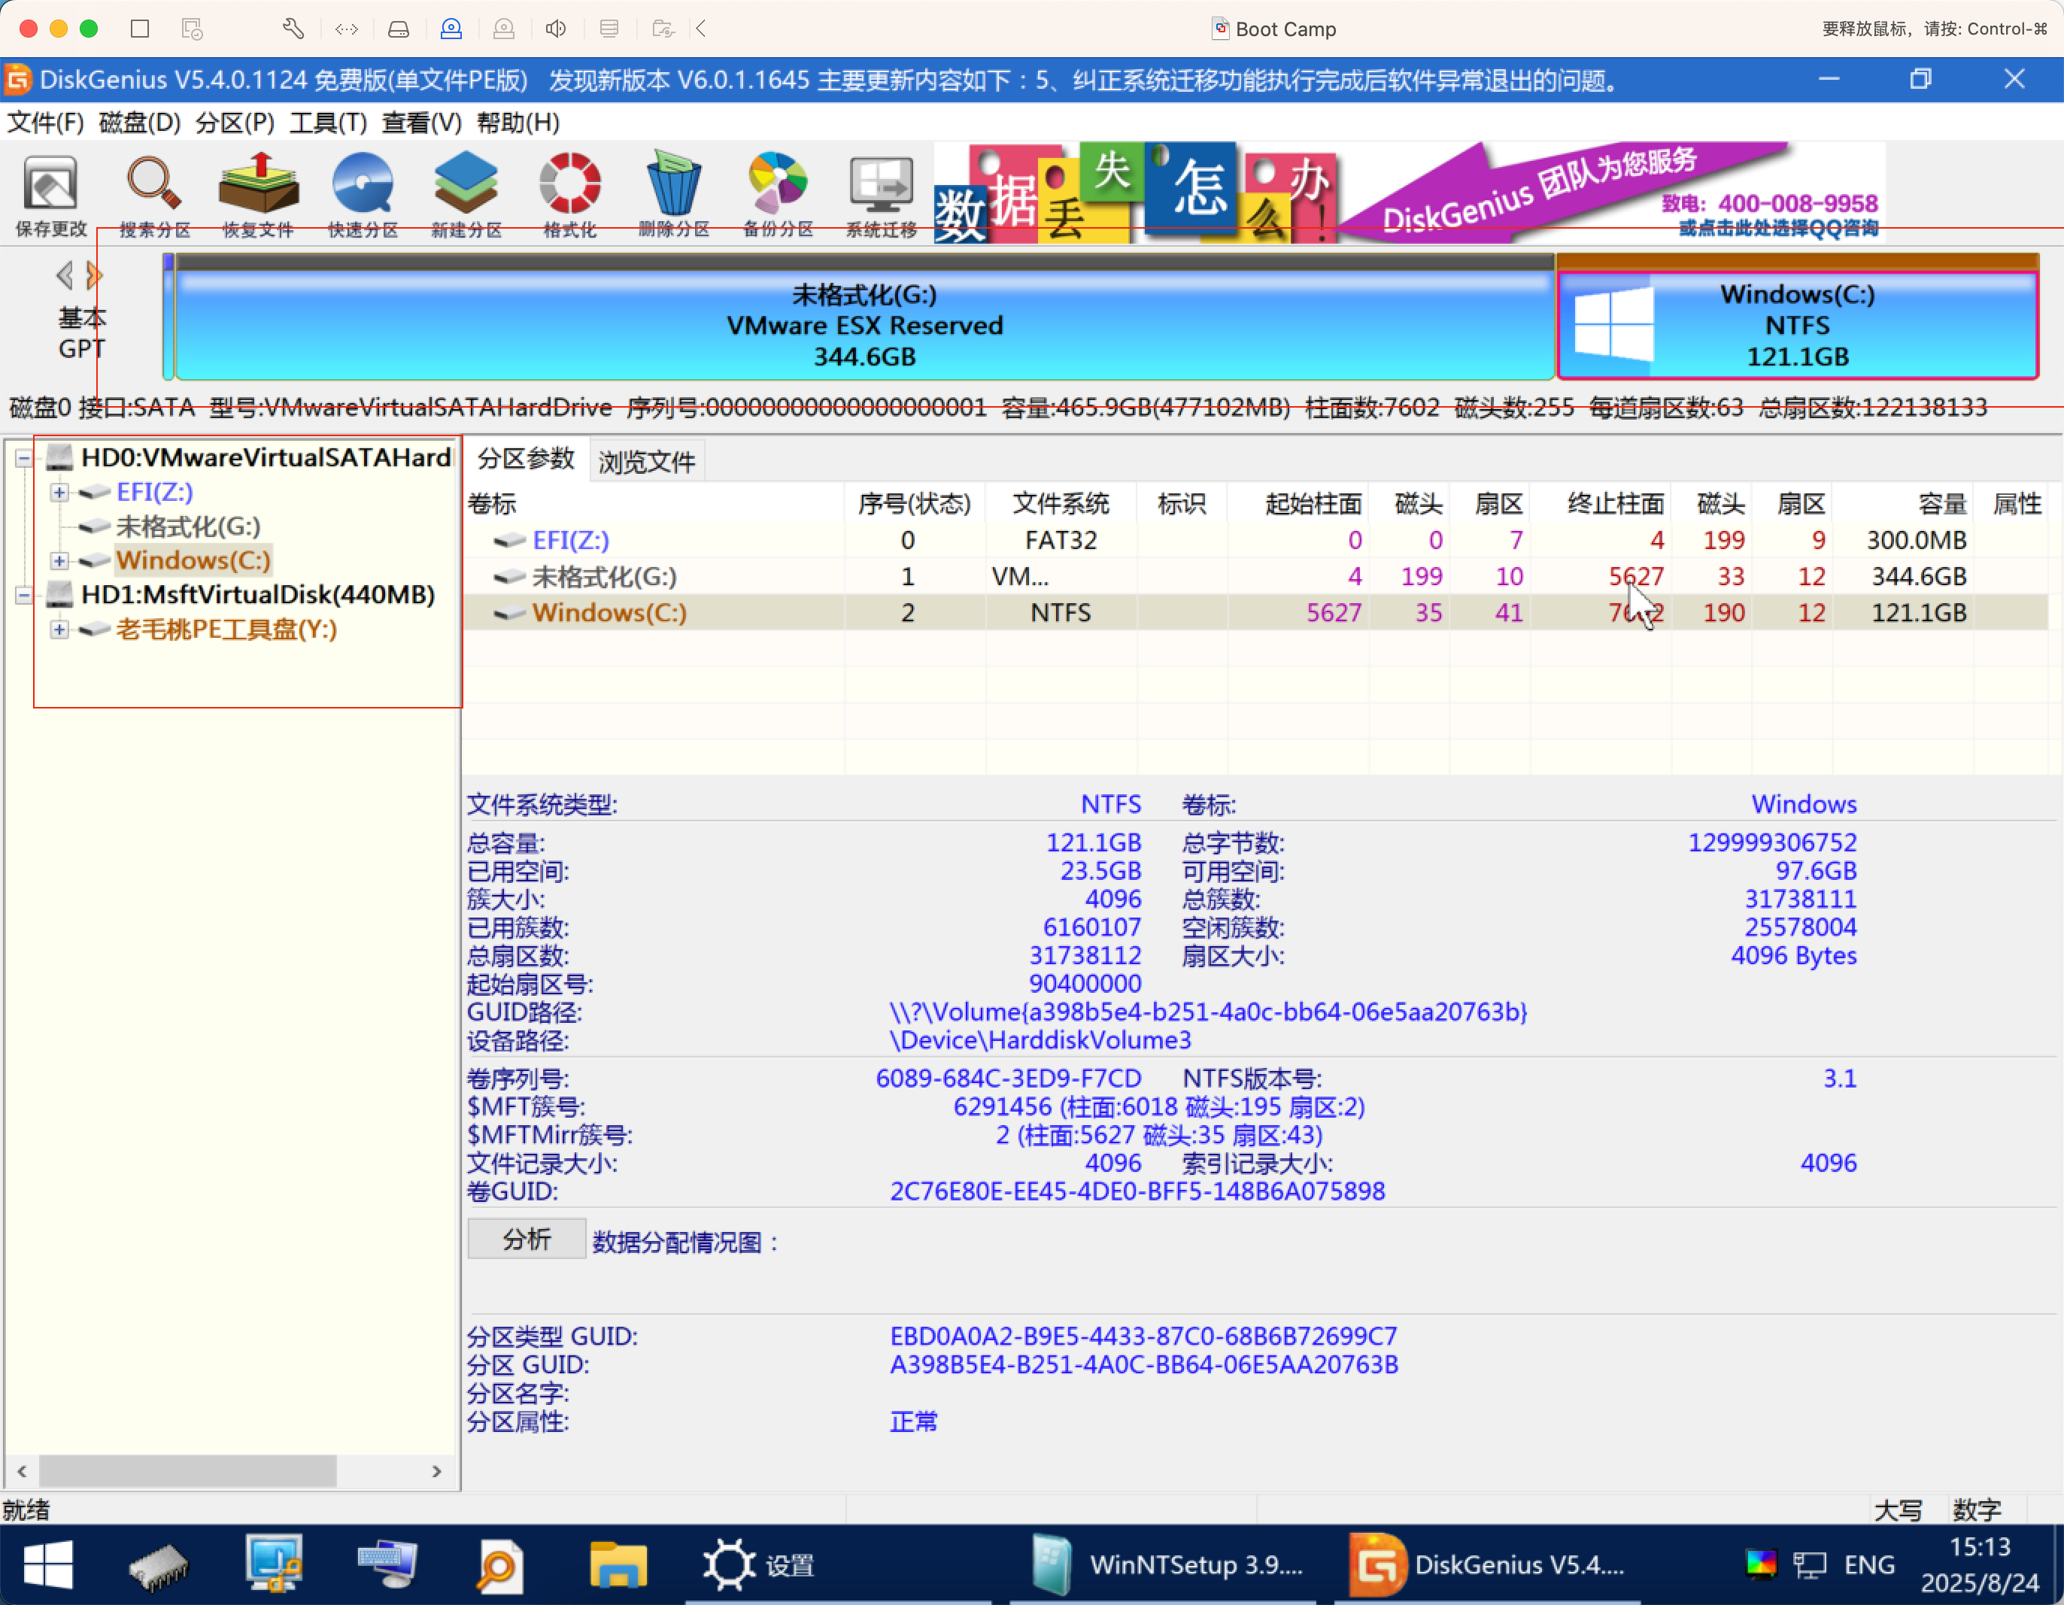
Task: Collapse the HD0:VMwareVirtualSATAHard node
Action: (25, 459)
